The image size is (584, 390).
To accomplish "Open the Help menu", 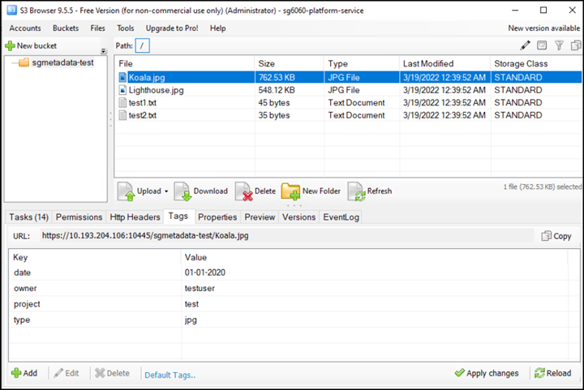I will click(x=217, y=28).
